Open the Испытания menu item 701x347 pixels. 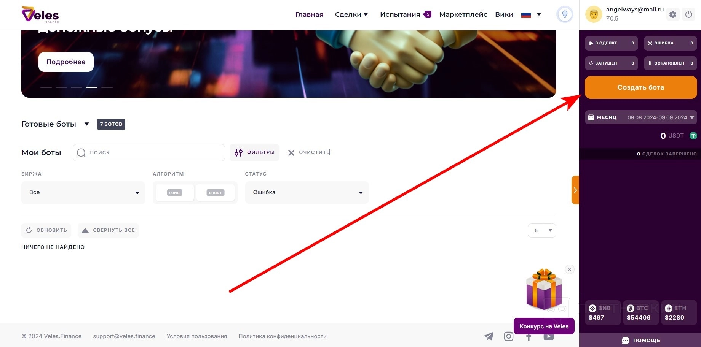click(400, 14)
